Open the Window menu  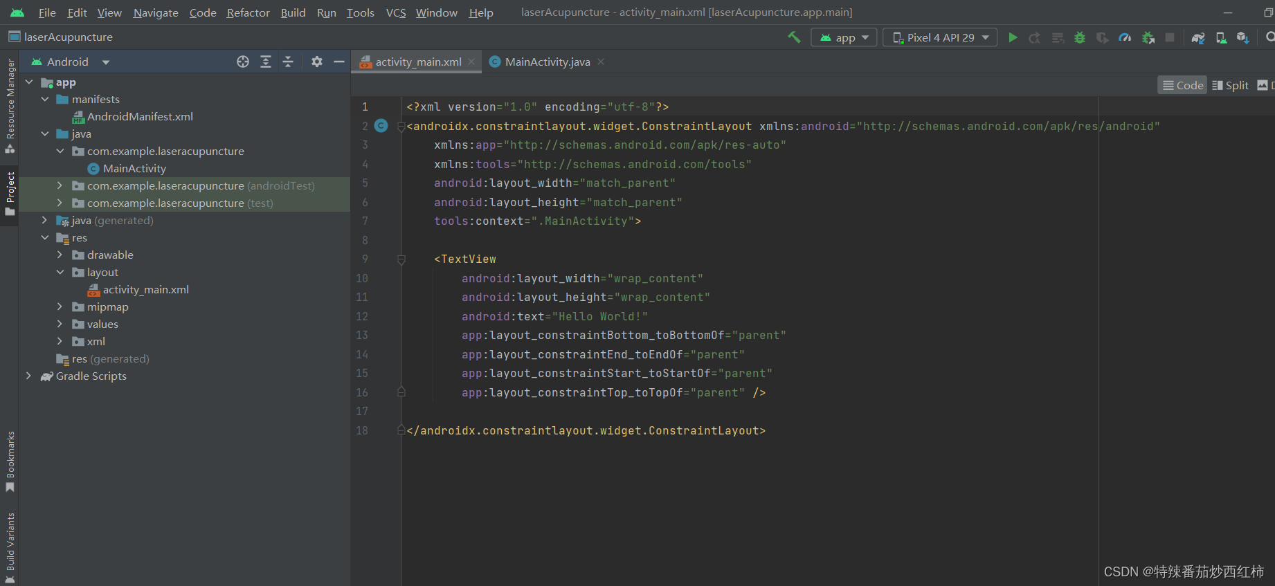(x=437, y=12)
